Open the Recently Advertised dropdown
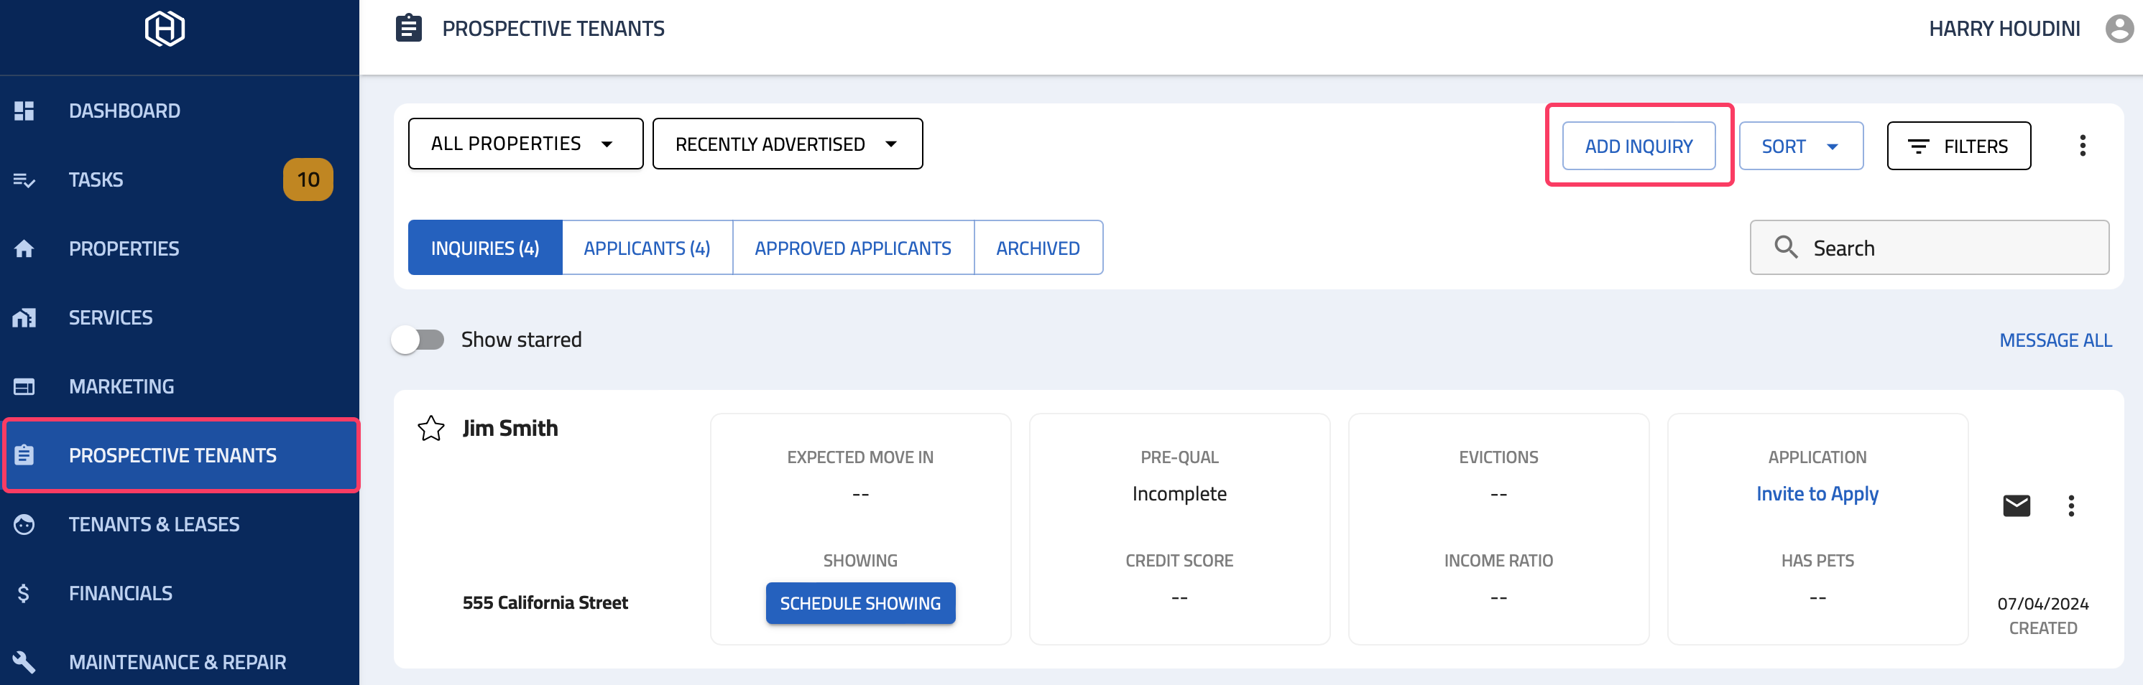2143x685 pixels. tap(787, 144)
